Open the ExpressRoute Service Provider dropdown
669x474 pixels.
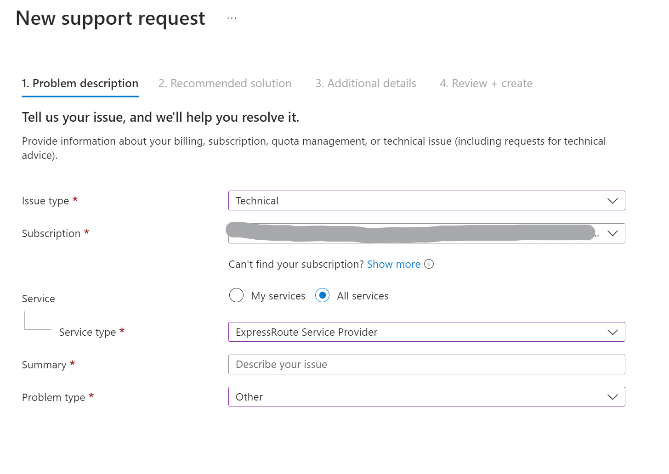(x=414, y=332)
